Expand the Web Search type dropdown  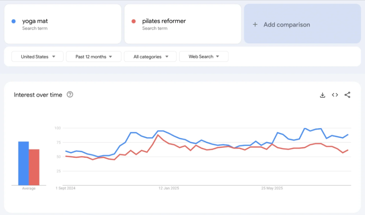click(x=204, y=56)
